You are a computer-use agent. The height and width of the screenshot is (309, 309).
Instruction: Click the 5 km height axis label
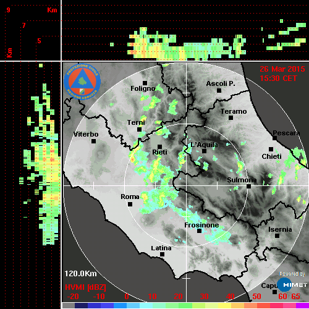coord(39,41)
